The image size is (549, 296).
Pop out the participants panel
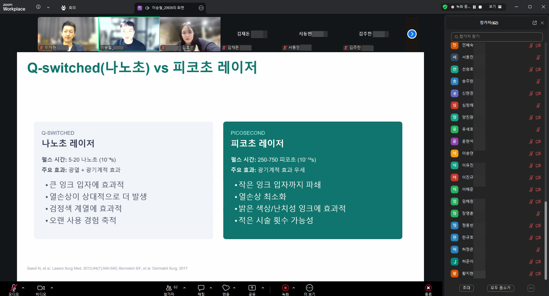pyautogui.click(x=534, y=23)
